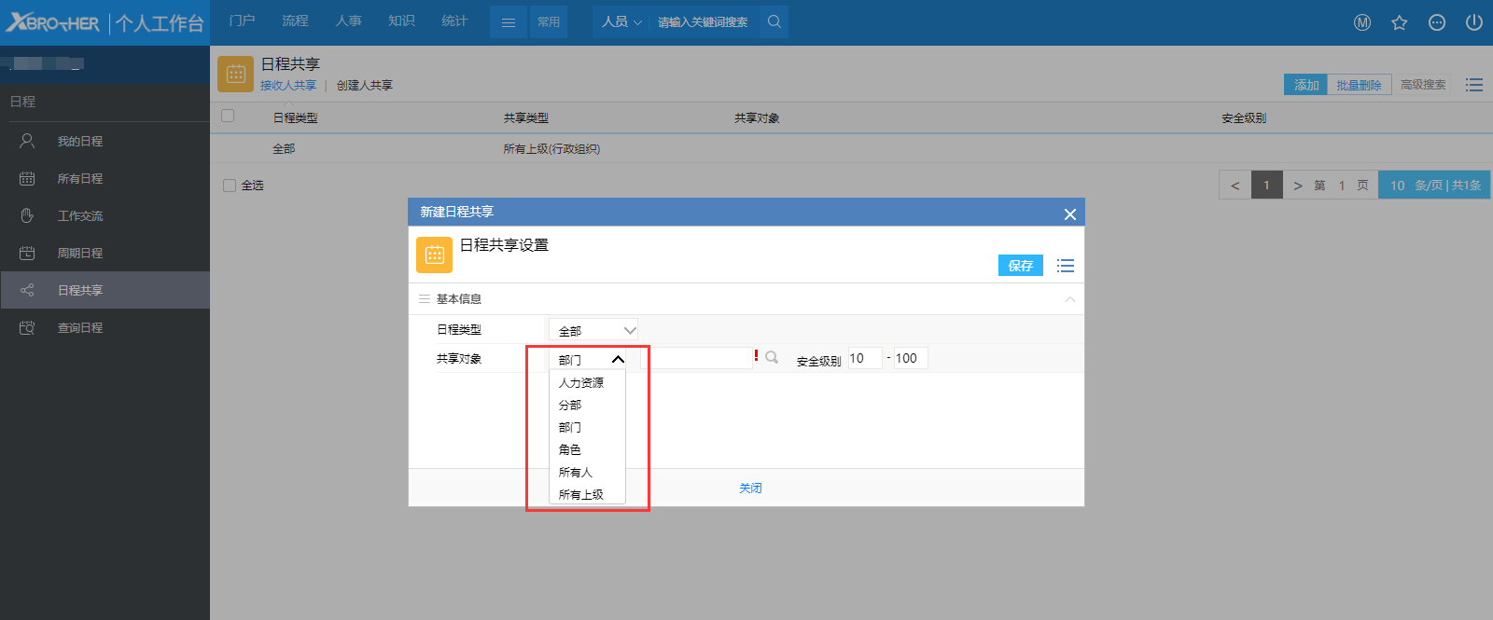Click the 关闭 link at dialog bottom

750,489
